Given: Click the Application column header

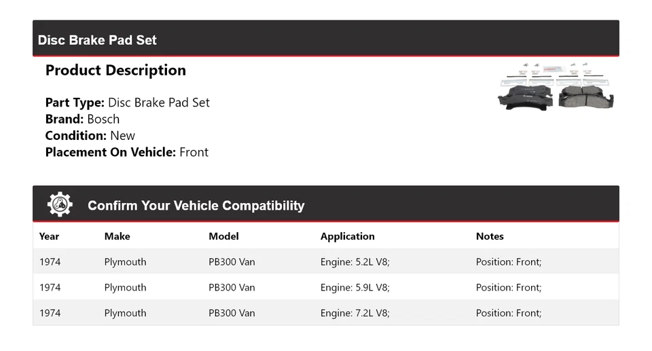Looking at the screenshot, I should 347,236.
